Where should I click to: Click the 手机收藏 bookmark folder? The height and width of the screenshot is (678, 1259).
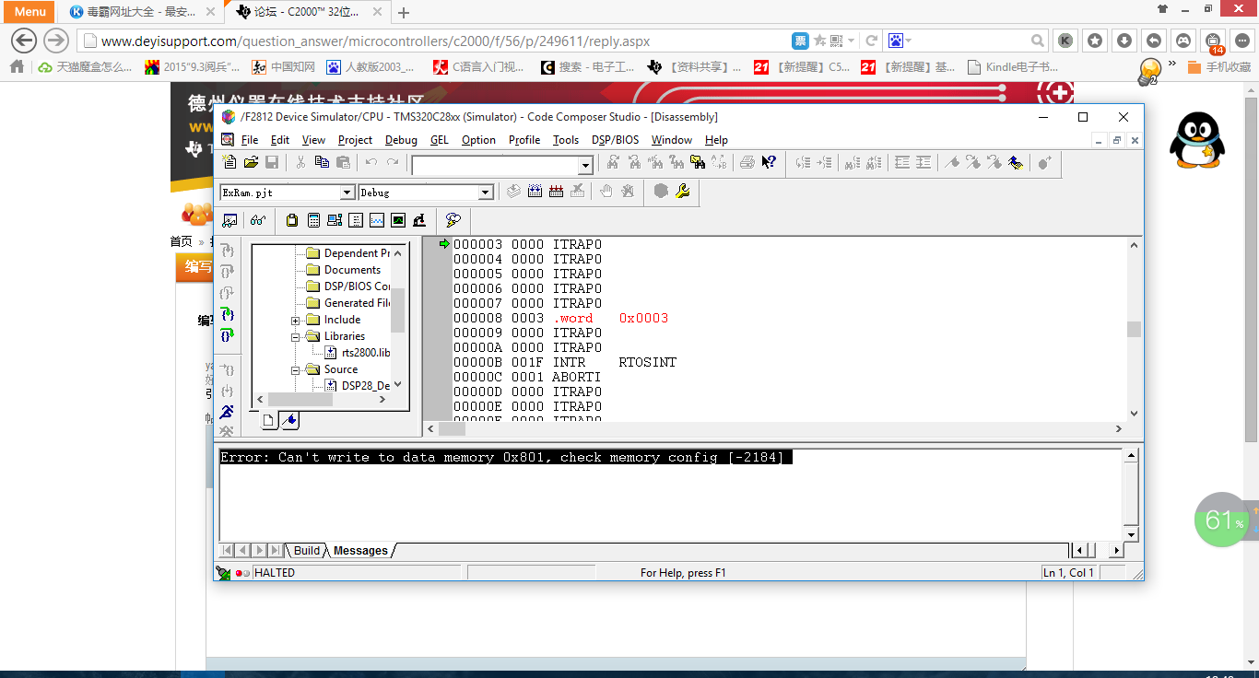(x=1218, y=67)
